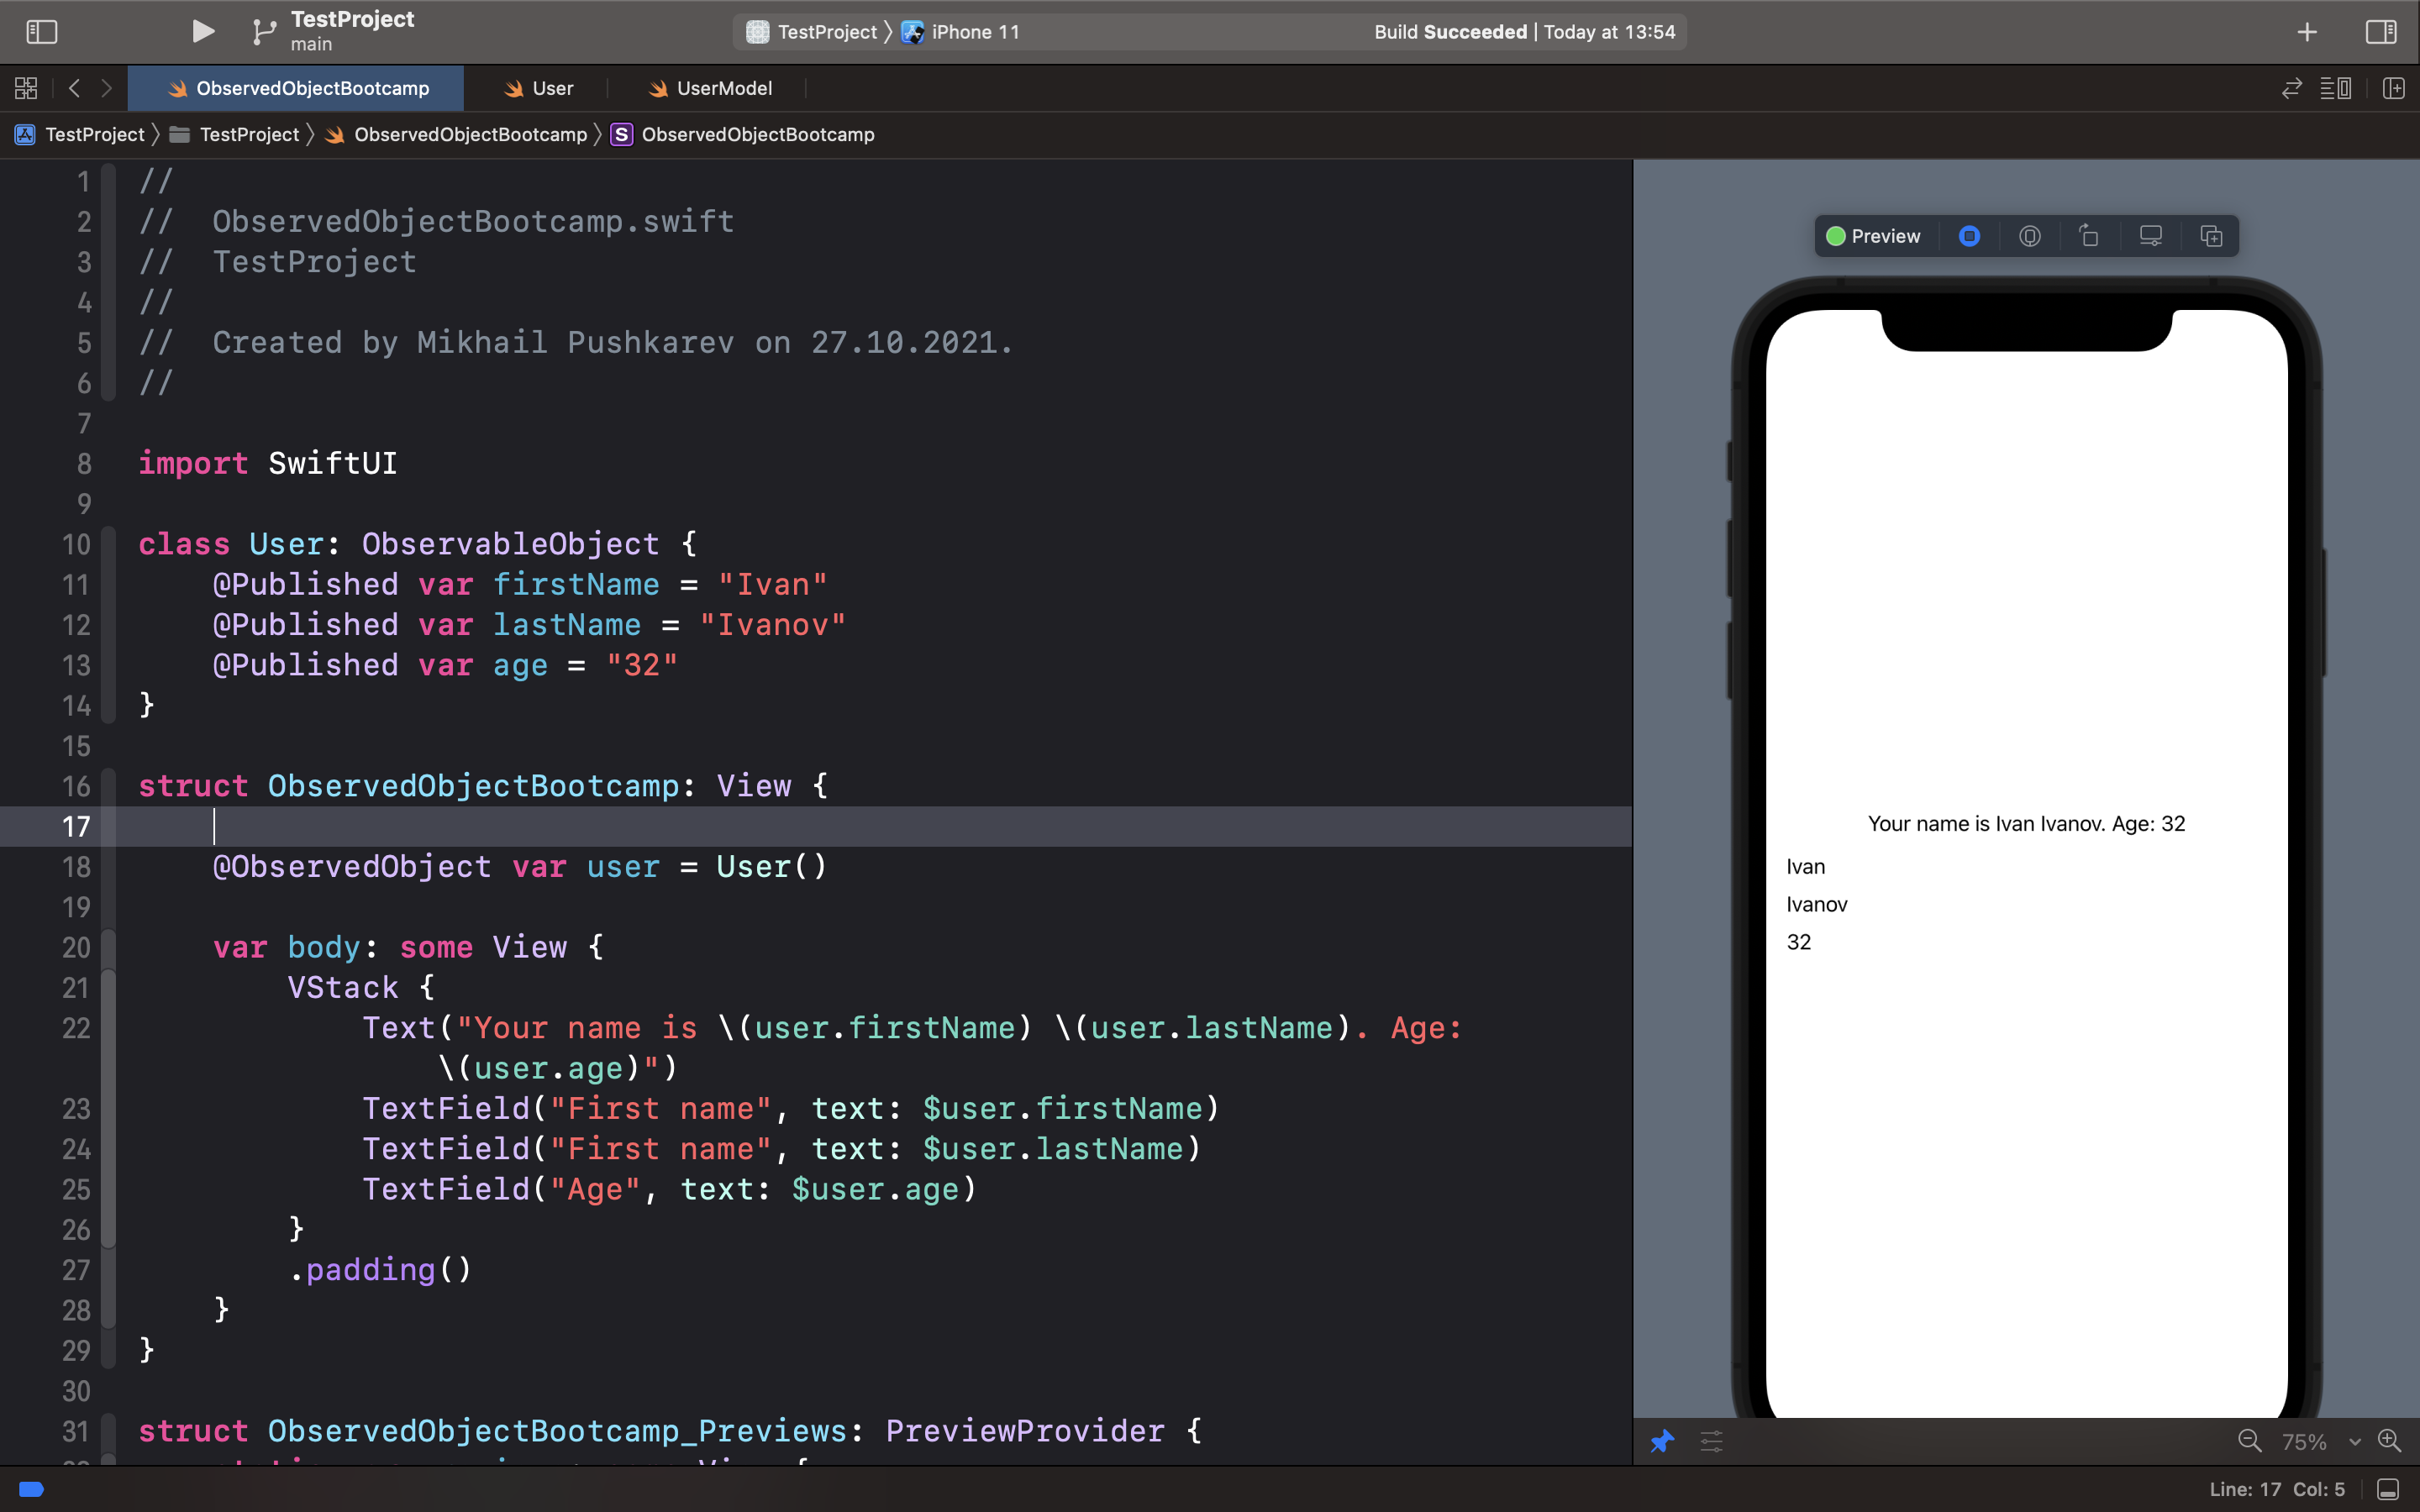Open the preview device settings icon
This screenshot has height=1512, width=2420.
tap(2150, 236)
